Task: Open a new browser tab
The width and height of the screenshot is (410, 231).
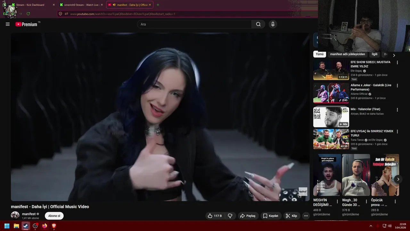Action: 158,5
